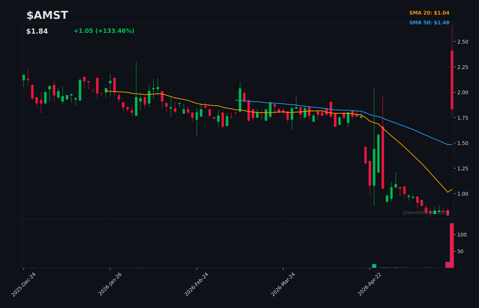Click the tallest red volume bar
Viewport: 479px width, 308px height.
point(452,245)
